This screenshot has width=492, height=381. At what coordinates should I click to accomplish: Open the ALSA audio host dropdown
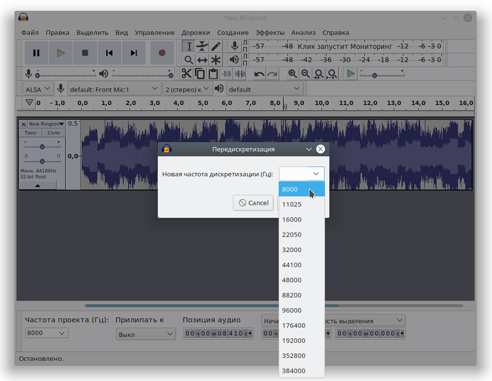[x=38, y=89]
